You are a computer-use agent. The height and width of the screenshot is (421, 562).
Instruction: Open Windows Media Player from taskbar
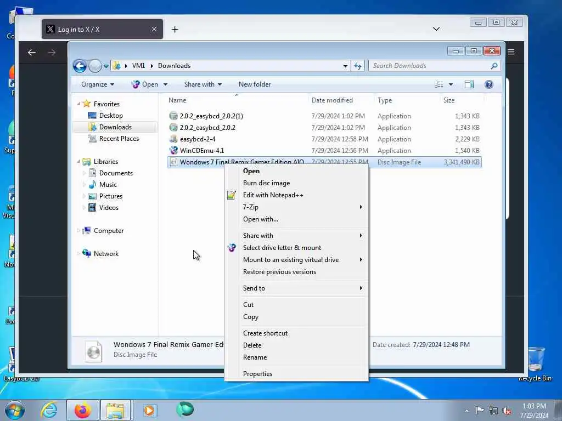point(149,410)
